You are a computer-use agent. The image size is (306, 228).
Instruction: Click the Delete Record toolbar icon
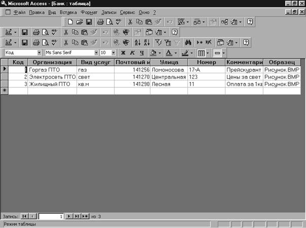coord(209,42)
